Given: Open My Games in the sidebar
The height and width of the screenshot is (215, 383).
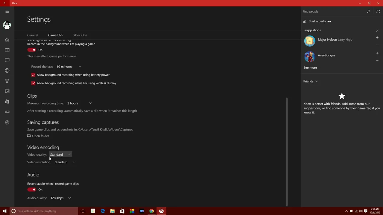Looking at the screenshot, I should 7,50.
